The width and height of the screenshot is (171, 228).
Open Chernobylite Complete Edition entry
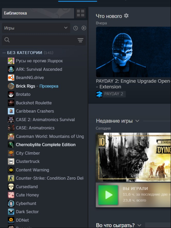coord(46,145)
